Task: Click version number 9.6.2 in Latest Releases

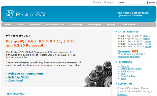Action: [x=121, y=36]
